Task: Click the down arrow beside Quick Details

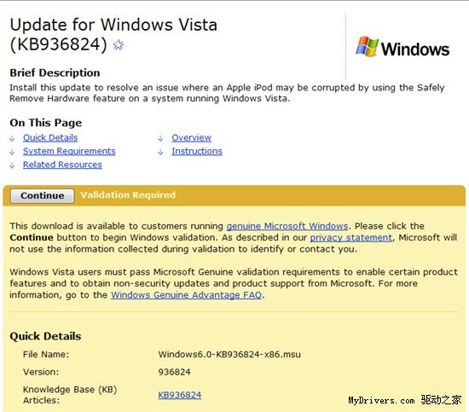Action: (12, 138)
